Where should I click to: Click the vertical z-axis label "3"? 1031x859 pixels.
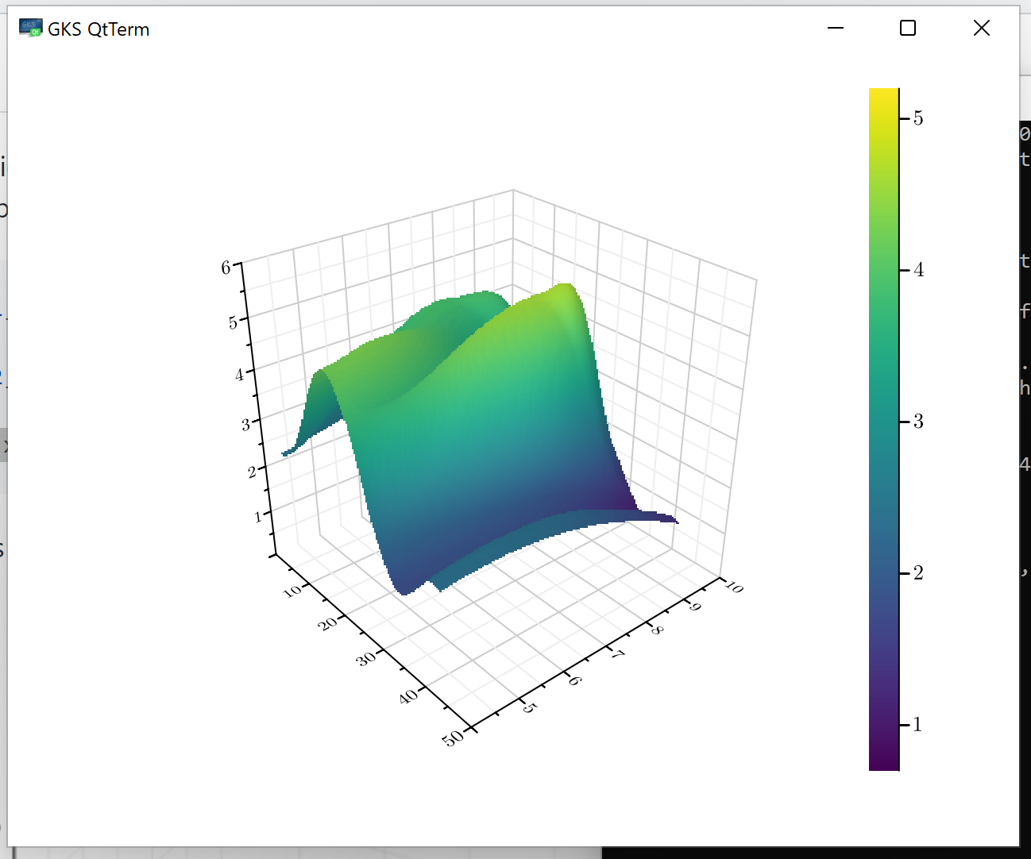click(245, 424)
